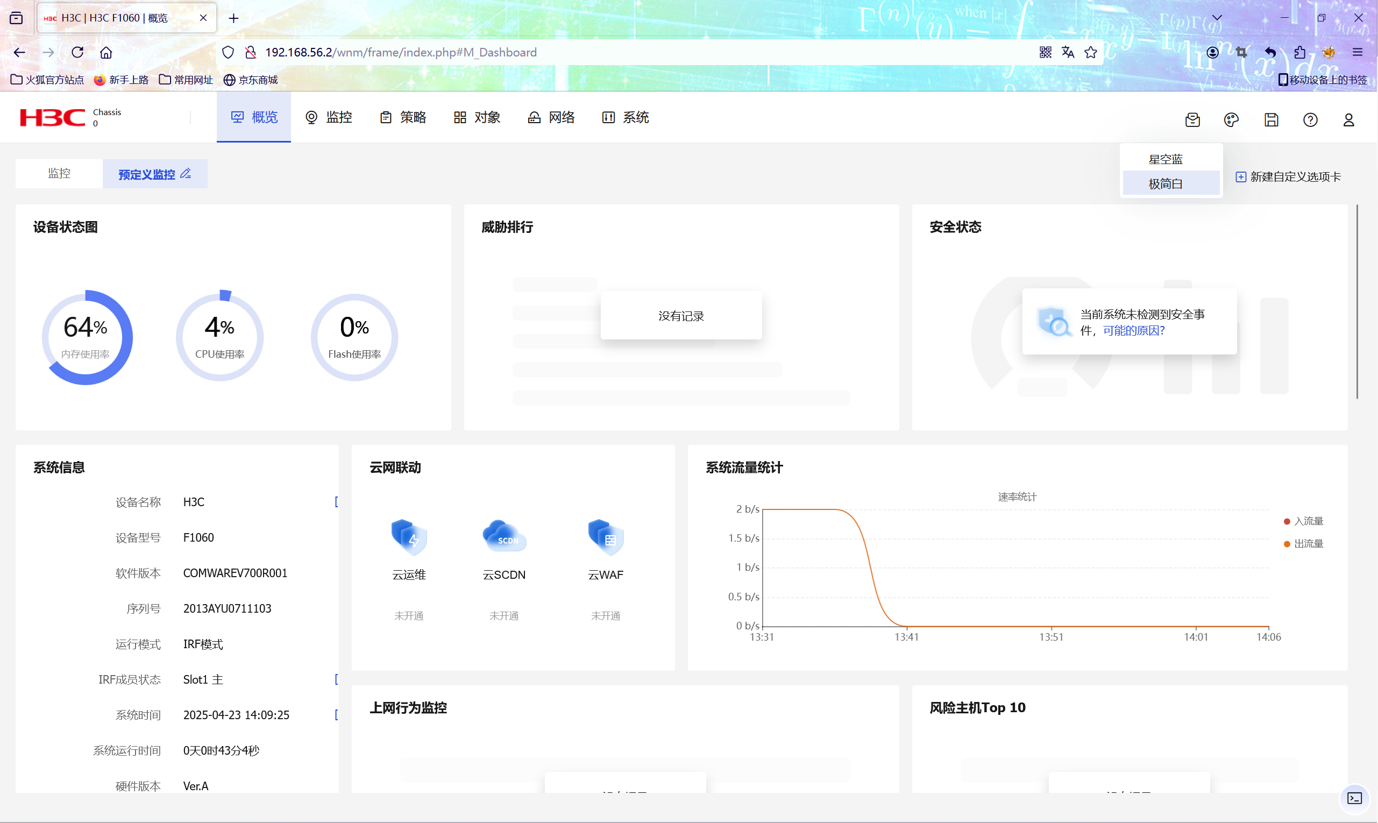Open the help question mark icon

click(1310, 120)
